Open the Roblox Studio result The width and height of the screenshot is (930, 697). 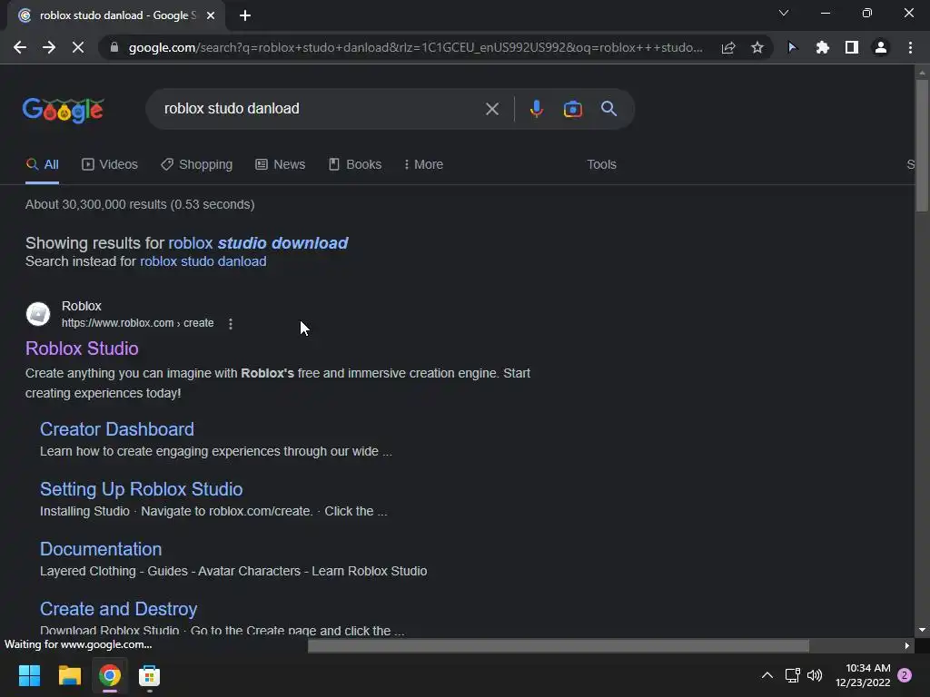82,348
